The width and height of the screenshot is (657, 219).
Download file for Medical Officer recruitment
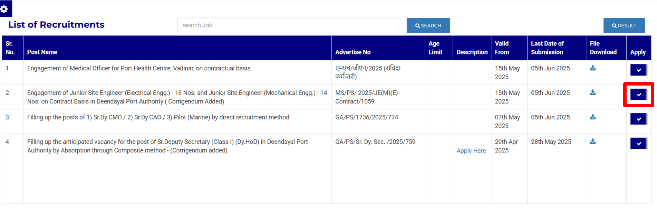point(592,68)
